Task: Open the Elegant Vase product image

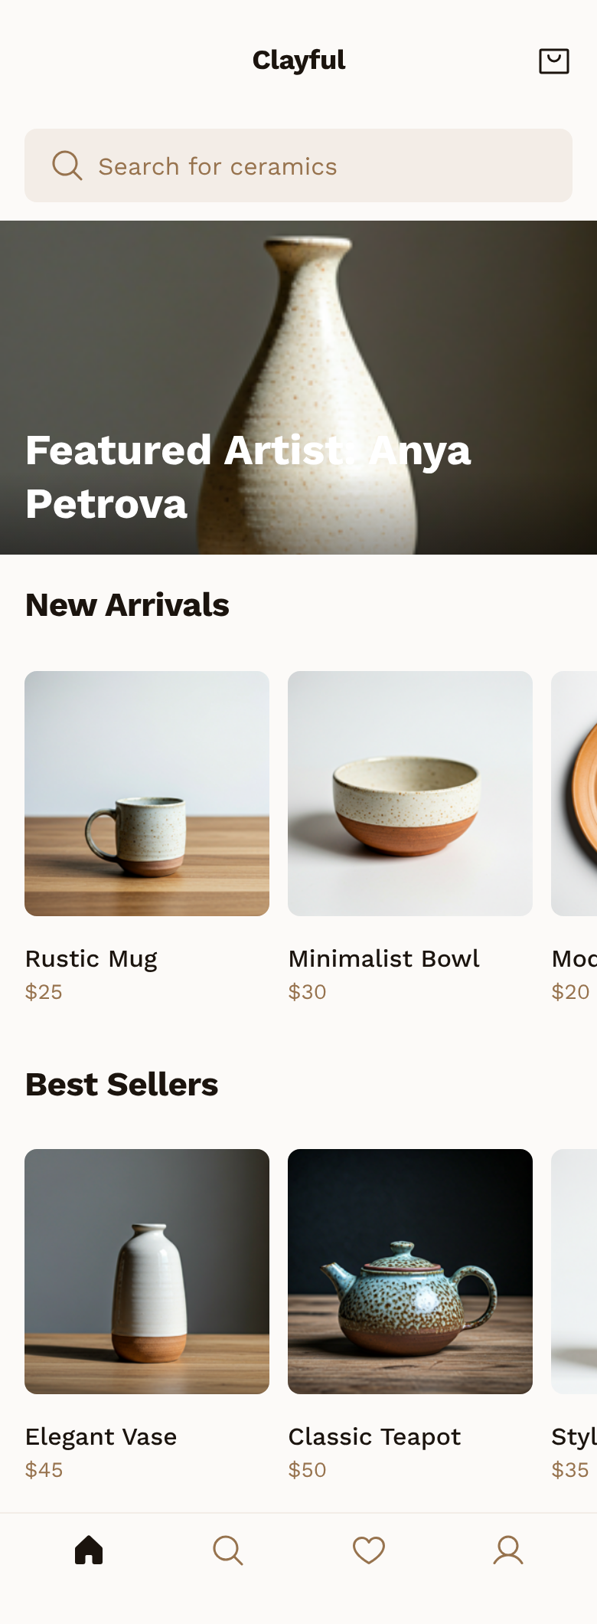Action: [147, 1271]
